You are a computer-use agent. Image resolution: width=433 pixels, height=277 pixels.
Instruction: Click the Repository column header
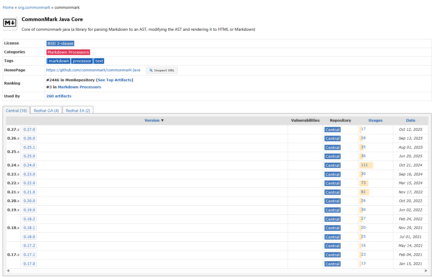[x=340, y=120]
